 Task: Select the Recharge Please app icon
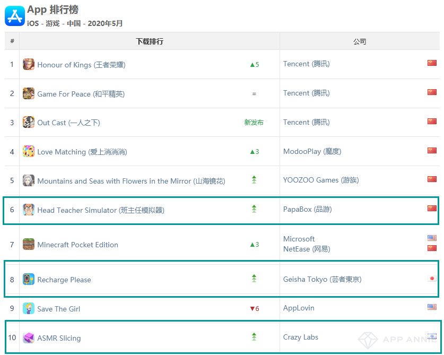coord(29,279)
